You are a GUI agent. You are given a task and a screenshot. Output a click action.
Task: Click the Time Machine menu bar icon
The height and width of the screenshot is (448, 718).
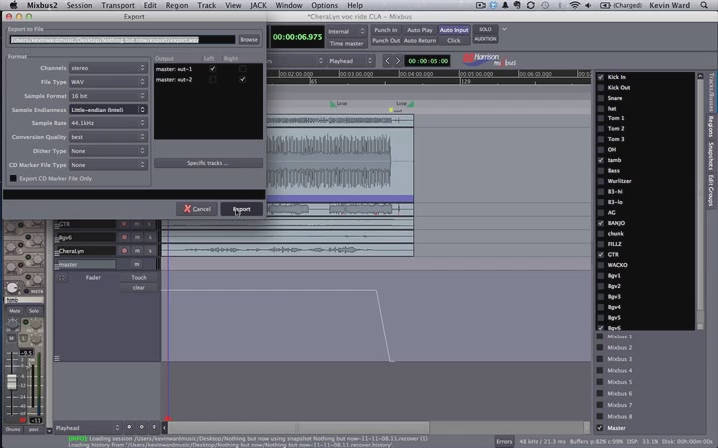point(545,5)
